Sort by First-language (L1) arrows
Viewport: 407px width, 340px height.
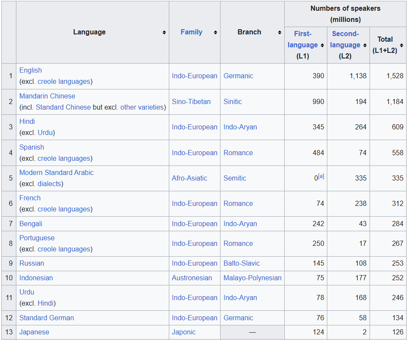tap(322, 46)
